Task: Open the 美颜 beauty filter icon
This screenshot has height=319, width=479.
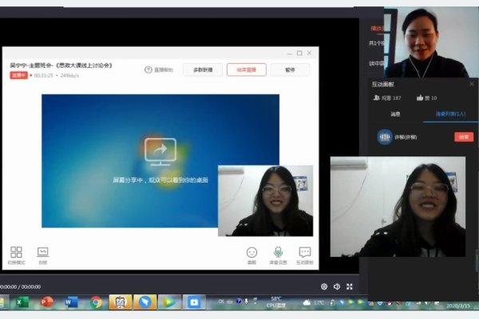Action: pyautogui.click(x=251, y=252)
